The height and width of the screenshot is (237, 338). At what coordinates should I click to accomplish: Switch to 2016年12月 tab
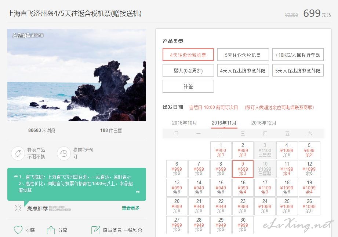pyautogui.click(x=264, y=123)
